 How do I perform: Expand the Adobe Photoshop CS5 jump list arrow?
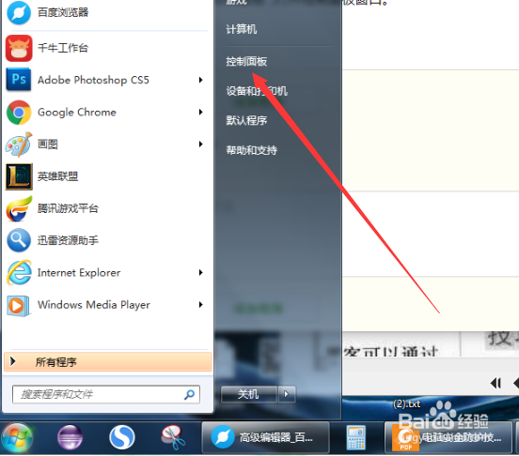[x=200, y=80]
